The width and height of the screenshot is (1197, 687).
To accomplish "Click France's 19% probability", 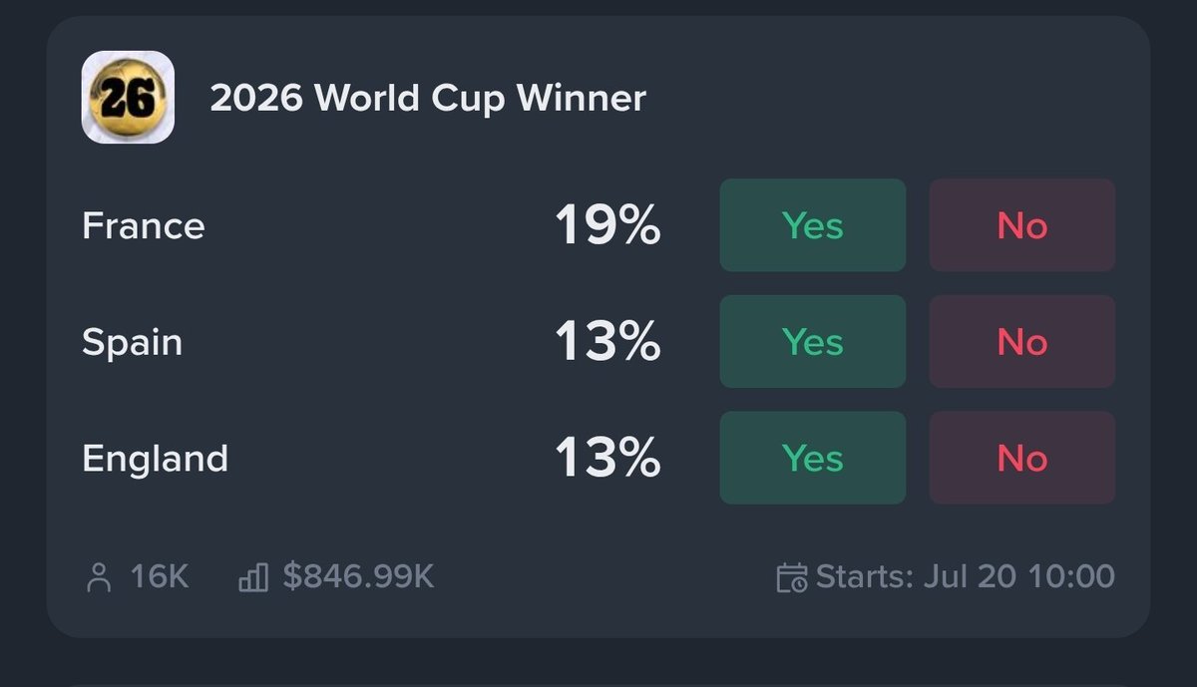I will pyautogui.click(x=607, y=226).
